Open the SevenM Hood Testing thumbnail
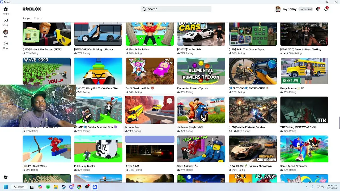340x191 pixels. coord(304,34)
